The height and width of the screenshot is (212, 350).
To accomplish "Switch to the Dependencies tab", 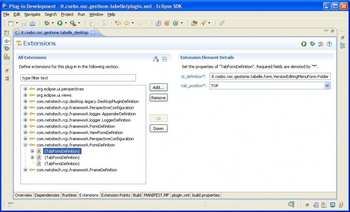I will 47,195.
